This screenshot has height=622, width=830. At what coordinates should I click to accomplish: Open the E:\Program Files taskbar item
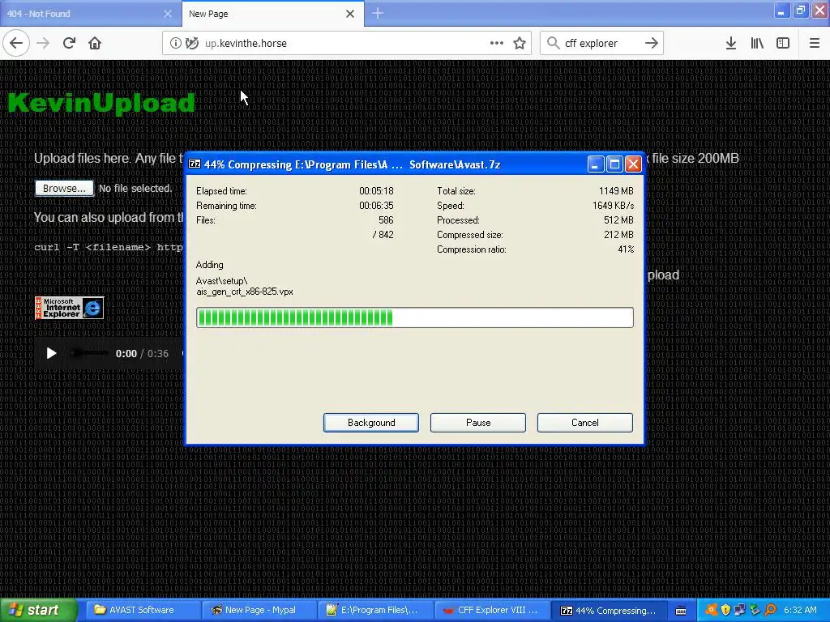375,610
